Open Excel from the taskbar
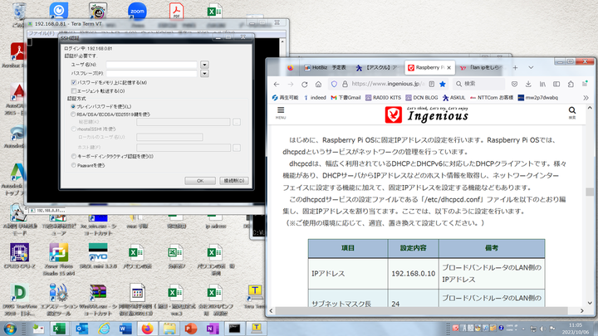The width and height of the screenshot is (598, 336). pyautogui.click(x=59, y=329)
